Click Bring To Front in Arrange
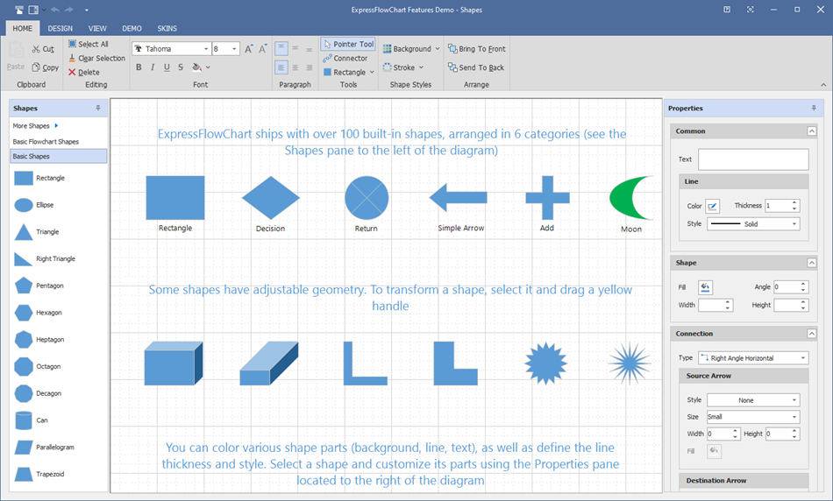The width and height of the screenshot is (833, 501). pyautogui.click(x=476, y=49)
